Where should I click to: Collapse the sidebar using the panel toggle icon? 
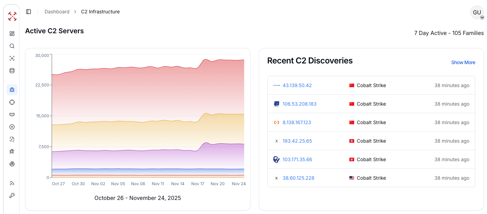[28, 11]
